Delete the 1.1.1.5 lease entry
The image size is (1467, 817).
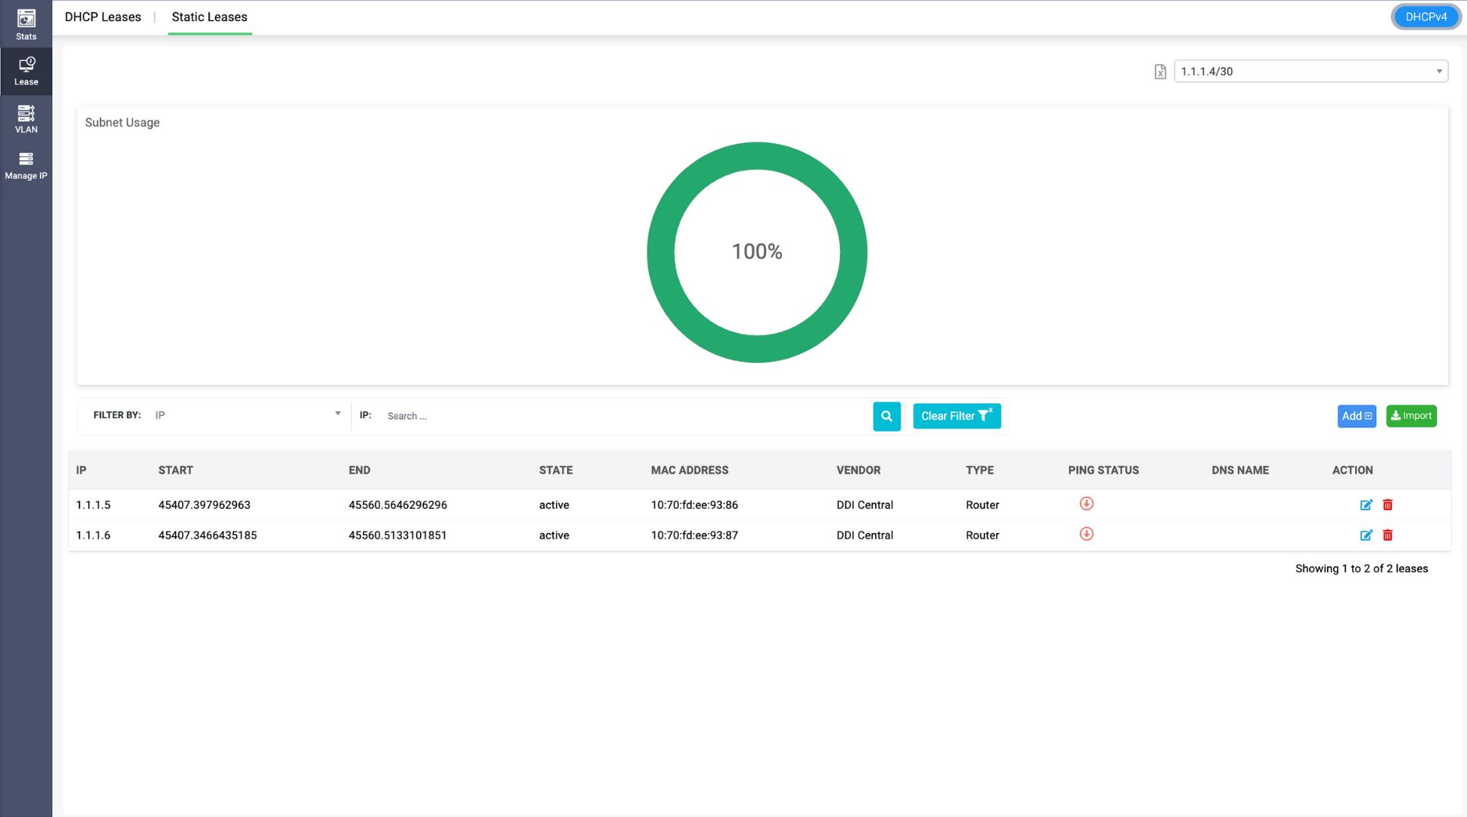coord(1387,505)
